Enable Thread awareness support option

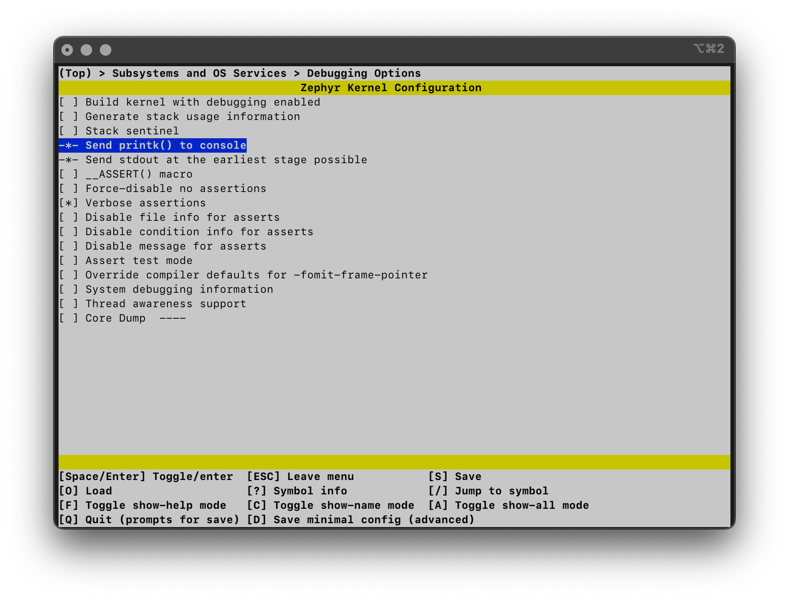69,304
